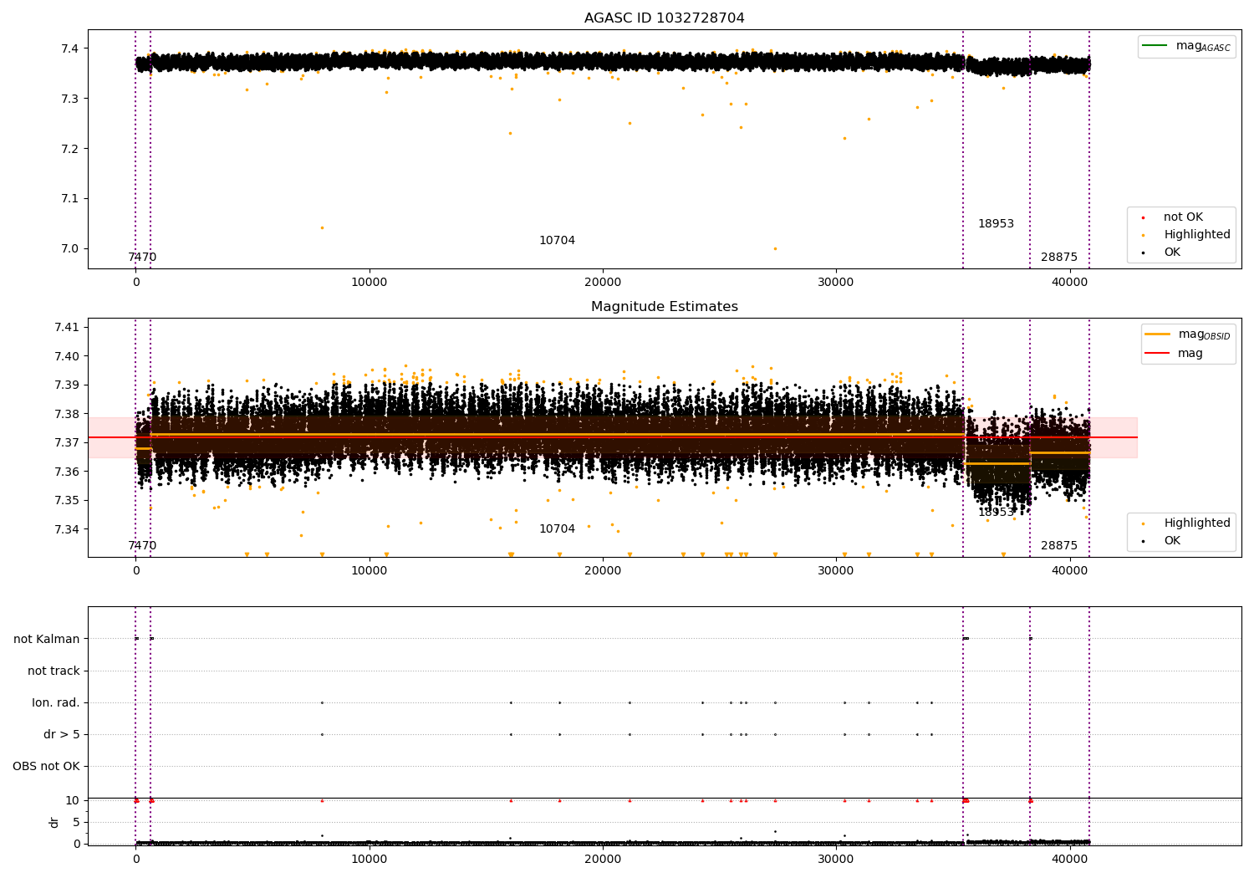Click the 7.2 y-axis tick in top panel

coord(70,149)
